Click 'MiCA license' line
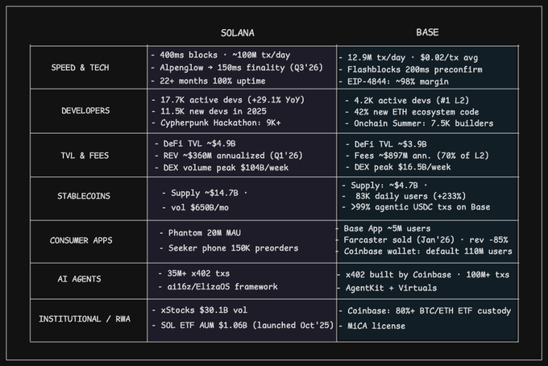This screenshot has width=548, height=366. (x=372, y=326)
